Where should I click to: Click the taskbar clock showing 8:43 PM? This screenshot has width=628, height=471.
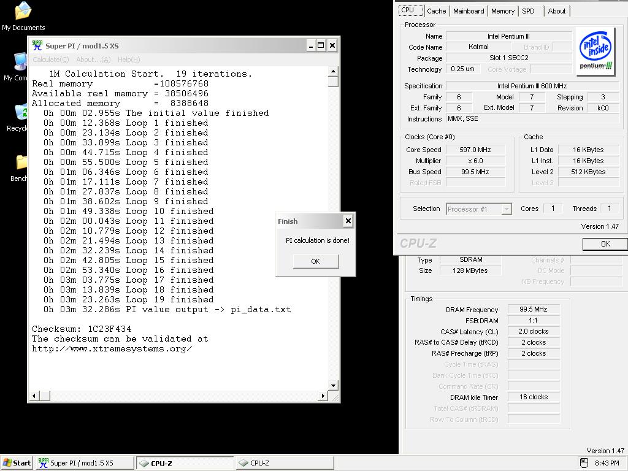point(607,463)
